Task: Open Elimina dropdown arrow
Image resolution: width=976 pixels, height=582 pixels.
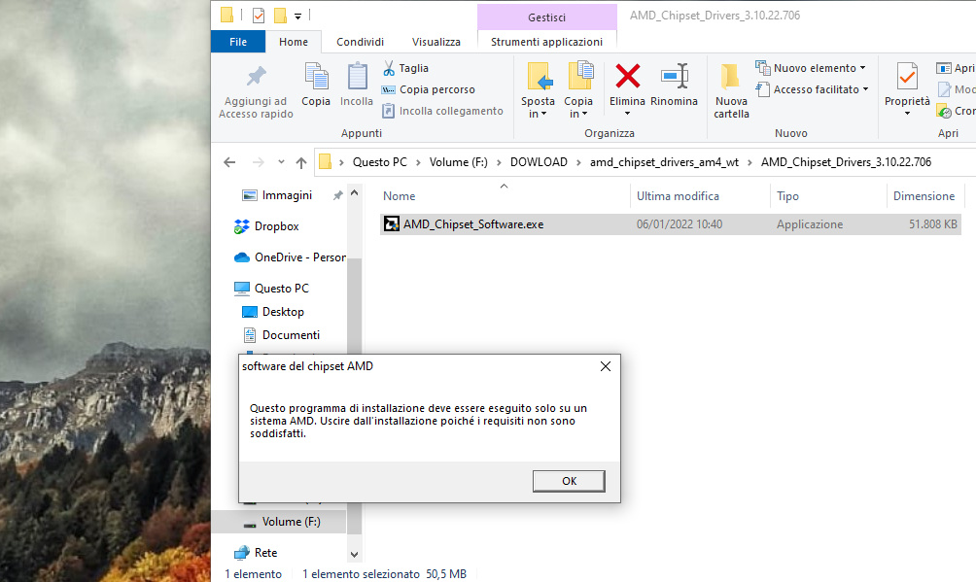Action: pos(627,114)
